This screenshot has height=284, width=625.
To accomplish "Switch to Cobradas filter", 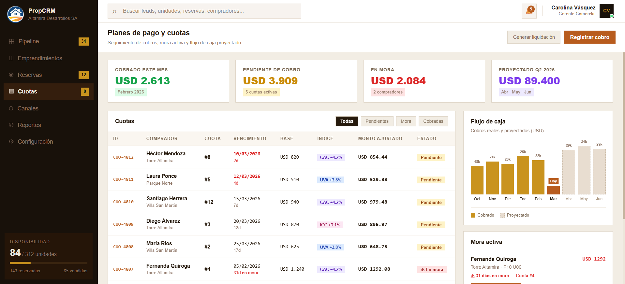I will coord(433,121).
